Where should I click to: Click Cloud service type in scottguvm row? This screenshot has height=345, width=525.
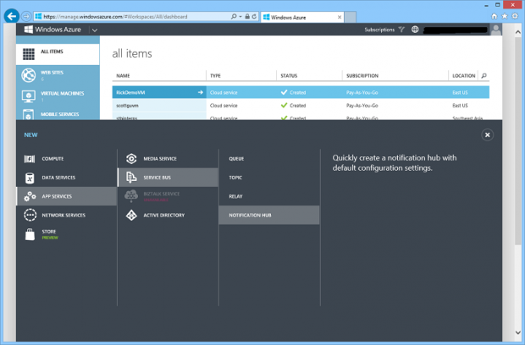224,106
